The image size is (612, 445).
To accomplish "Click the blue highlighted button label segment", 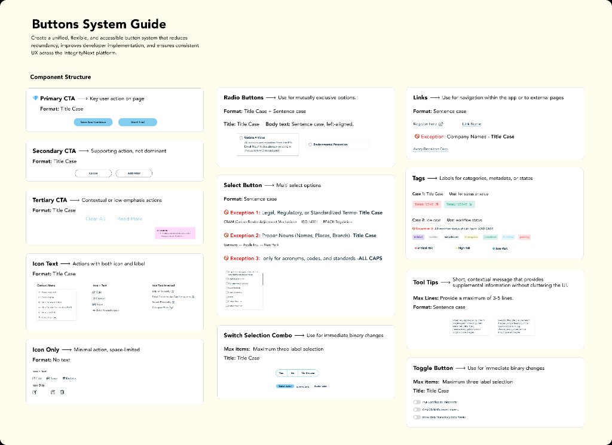I will click(285, 386).
